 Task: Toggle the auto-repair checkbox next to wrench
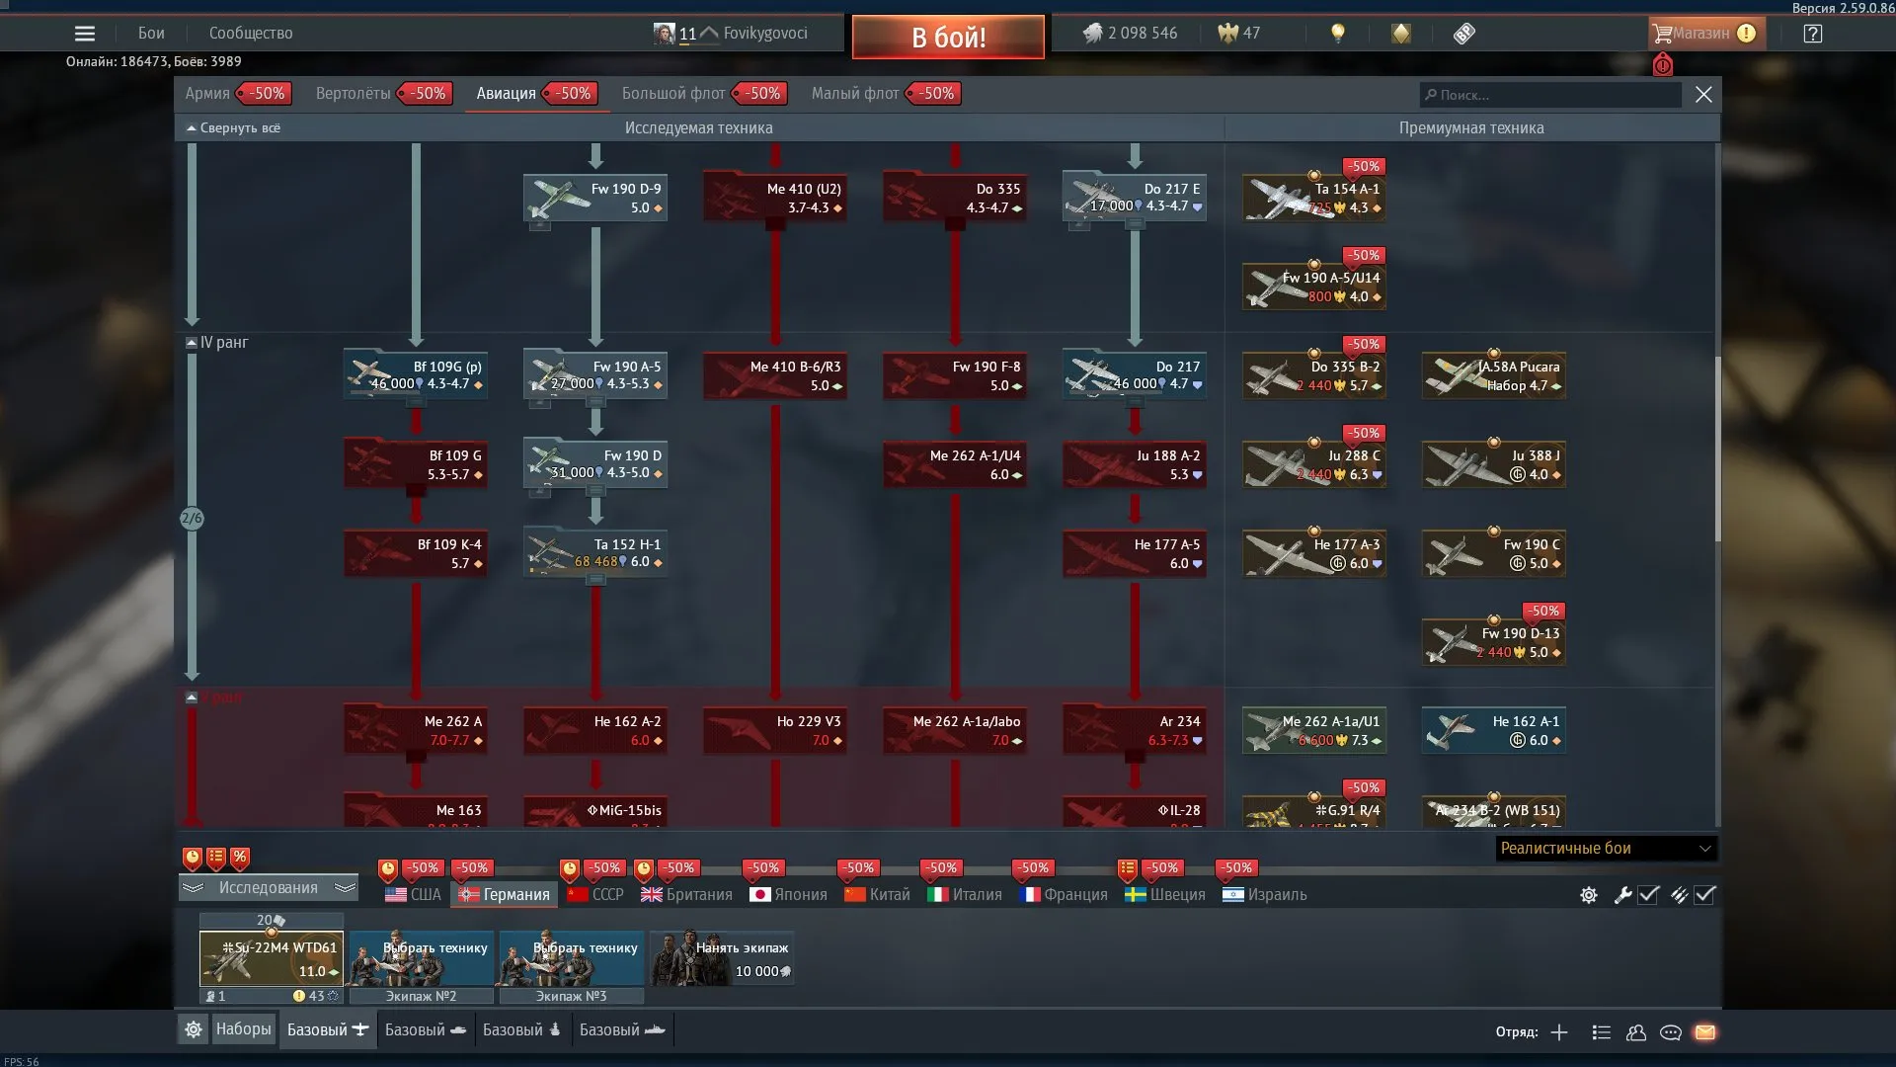1648,895
